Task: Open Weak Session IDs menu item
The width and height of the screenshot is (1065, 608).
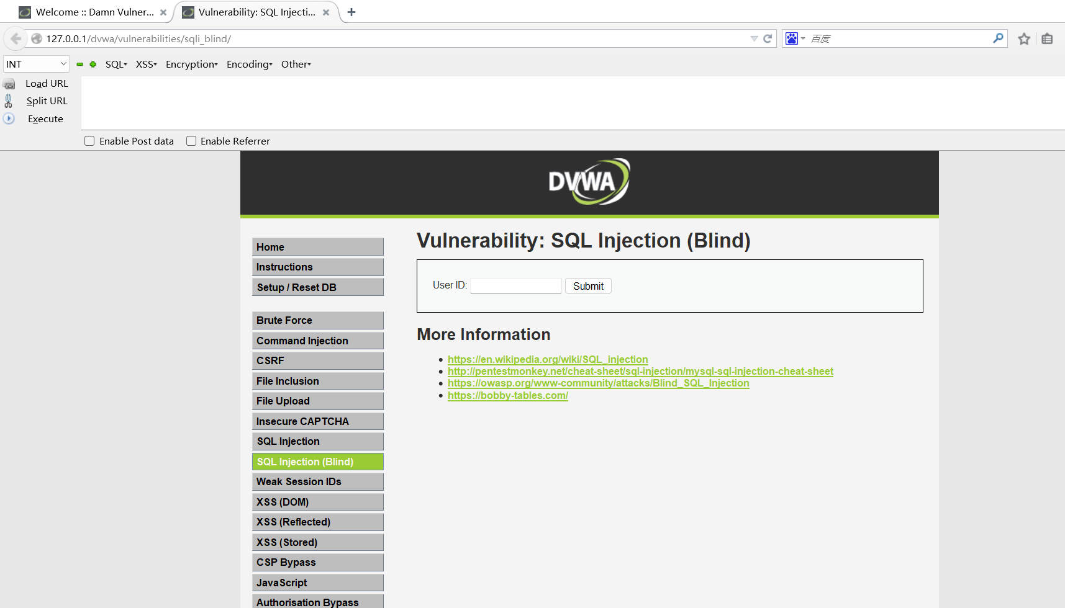Action: click(x=318, y=481)
